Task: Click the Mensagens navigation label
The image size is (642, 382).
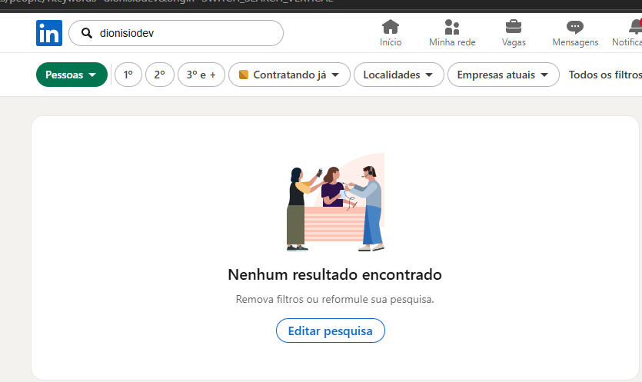Action: coord(575,42)
